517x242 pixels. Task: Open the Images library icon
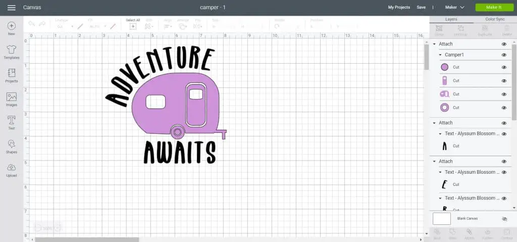12,96
